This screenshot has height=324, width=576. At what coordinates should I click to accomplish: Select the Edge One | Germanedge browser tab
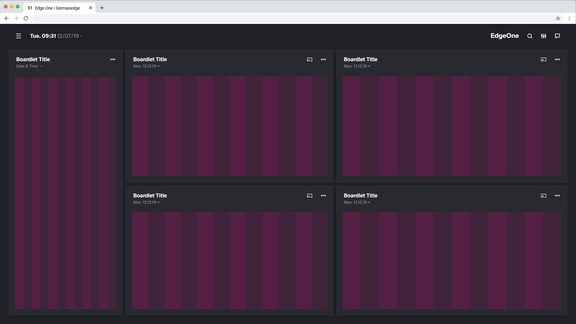57,8
